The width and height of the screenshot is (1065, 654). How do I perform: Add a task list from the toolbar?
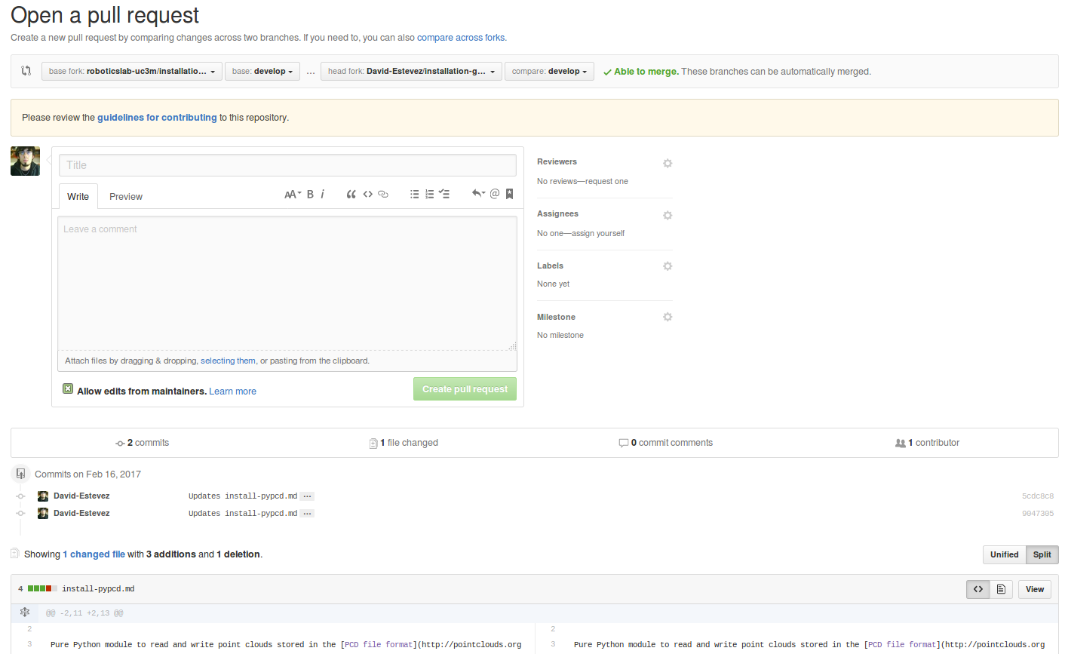click(444, 195)
